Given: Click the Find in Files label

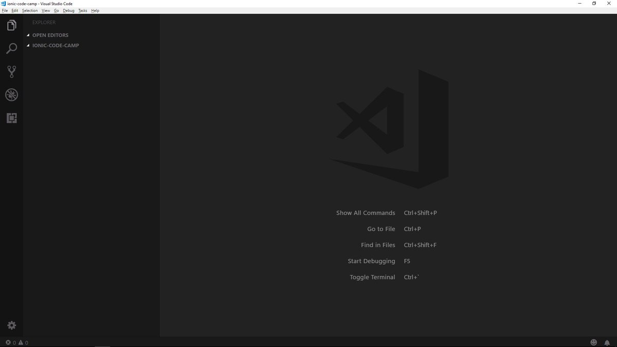Looking at the screenshot, I should pyautogui.click(x=378, y=245).
